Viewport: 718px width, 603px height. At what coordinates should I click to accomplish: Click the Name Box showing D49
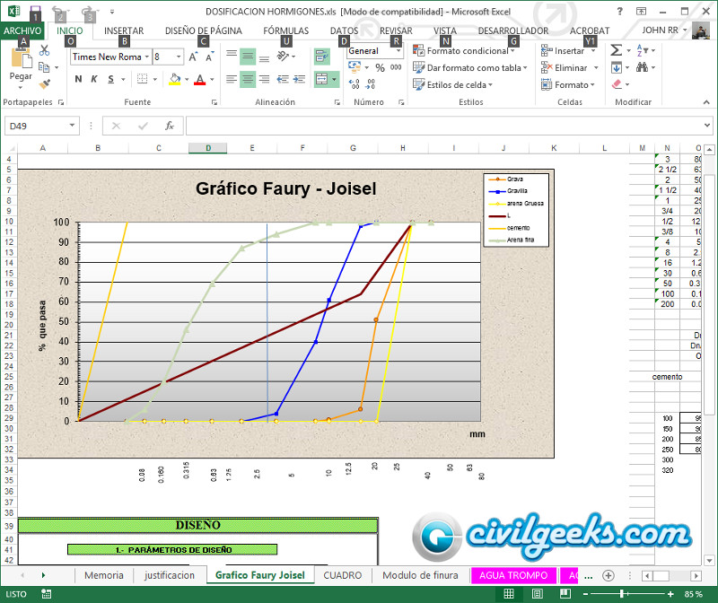tap(36, 126)
